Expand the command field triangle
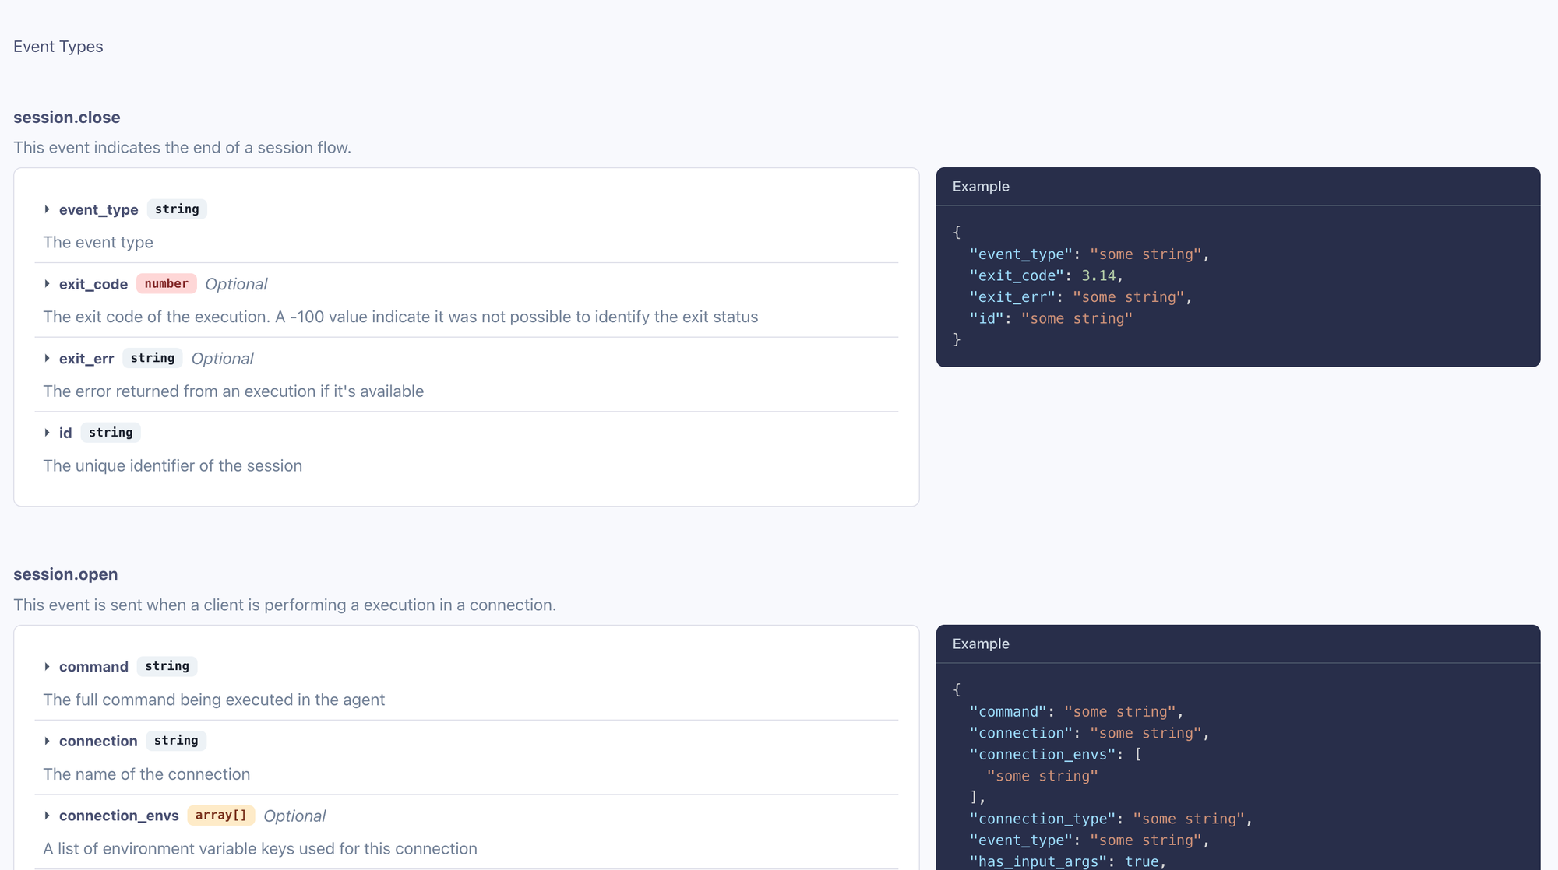 pos(48,667)
